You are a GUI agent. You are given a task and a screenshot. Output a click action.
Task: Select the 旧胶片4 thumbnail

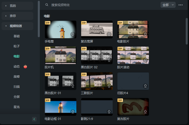133,81
